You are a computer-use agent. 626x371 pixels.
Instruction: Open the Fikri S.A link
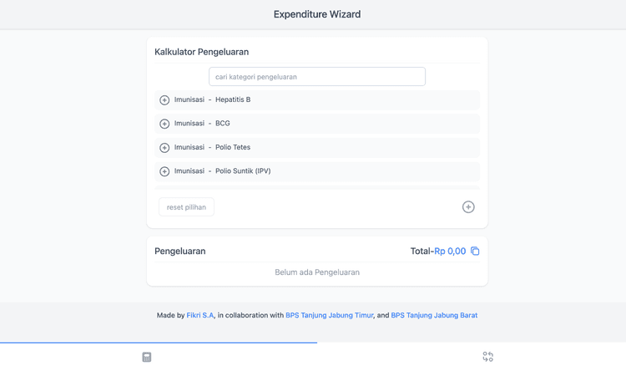click(200, 316)
